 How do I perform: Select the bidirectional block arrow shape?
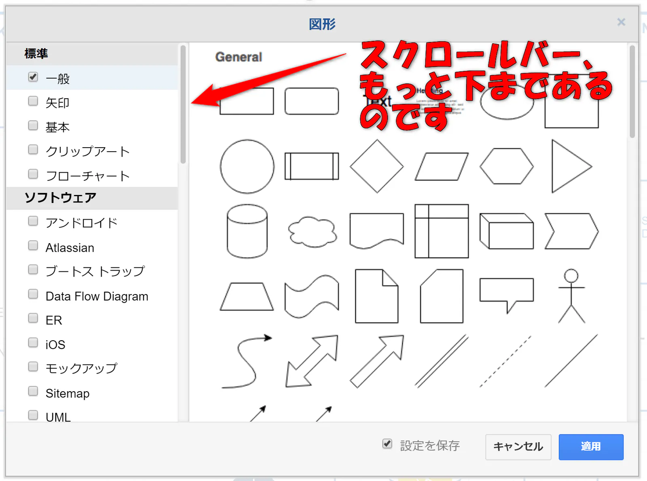click(312, 361)
